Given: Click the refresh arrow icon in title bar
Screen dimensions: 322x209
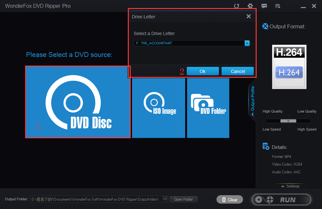Looking at the screenshot, I should tap(236, 6).
